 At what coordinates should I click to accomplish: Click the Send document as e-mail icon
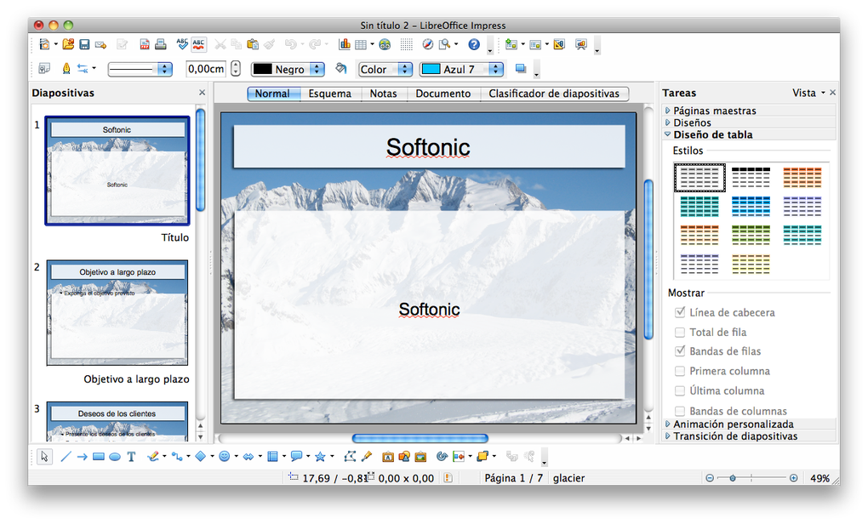(x=100, y=44)
